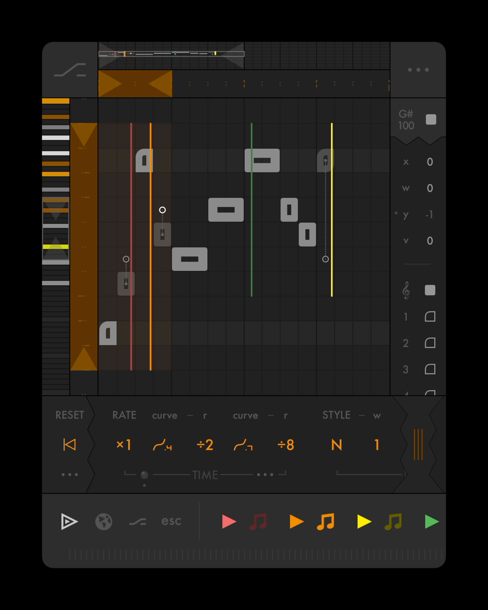The height and width of the screenshot is (610, 488).
Task: Click the orange music note icon
Action: pyautogui.click(x=326, y=521)
